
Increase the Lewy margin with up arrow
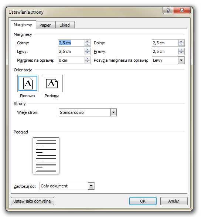tap(87, 50)
